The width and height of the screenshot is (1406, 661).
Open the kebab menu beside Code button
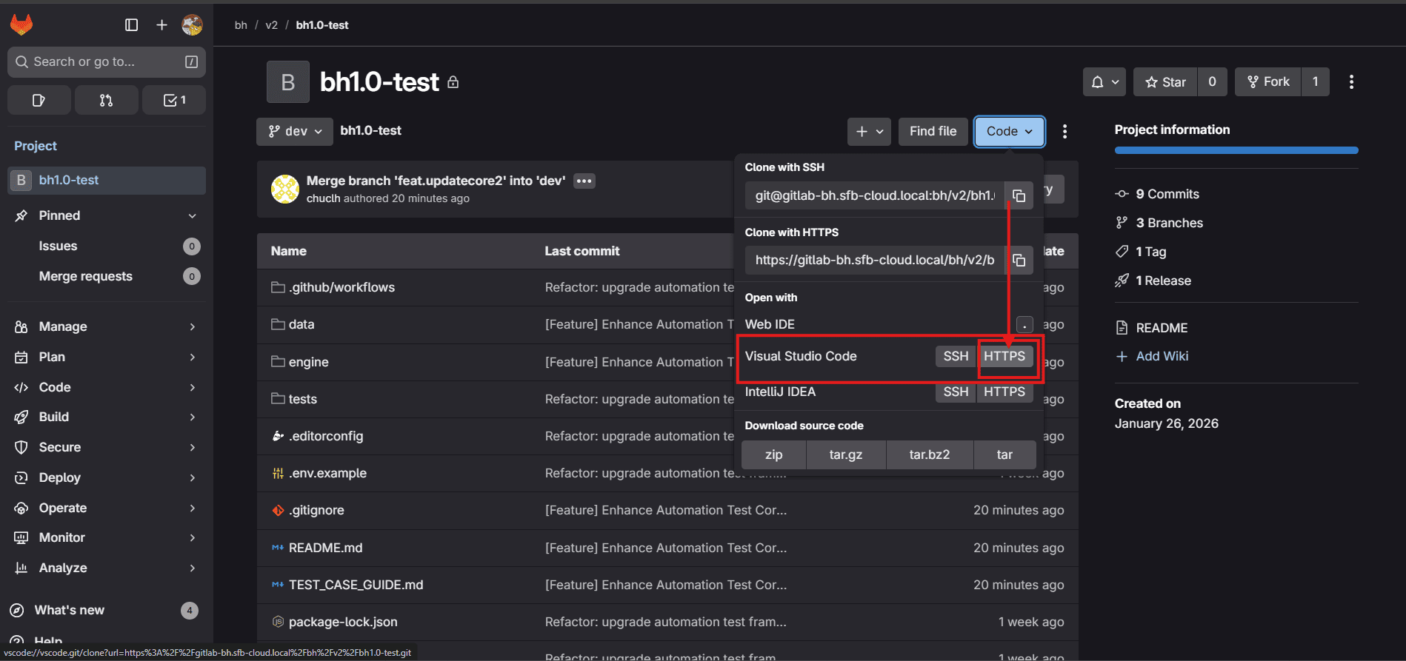(1065, 131)
